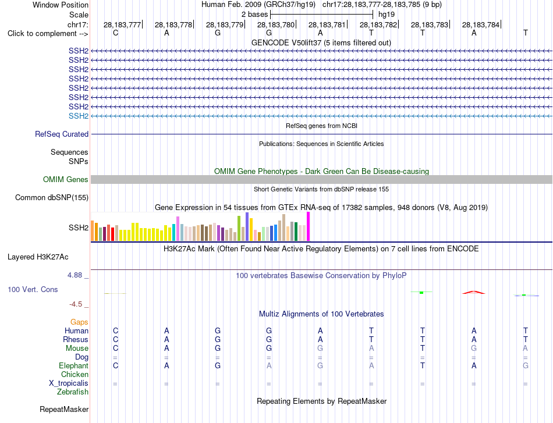Click the green PhyloP conservation mark

421,292
